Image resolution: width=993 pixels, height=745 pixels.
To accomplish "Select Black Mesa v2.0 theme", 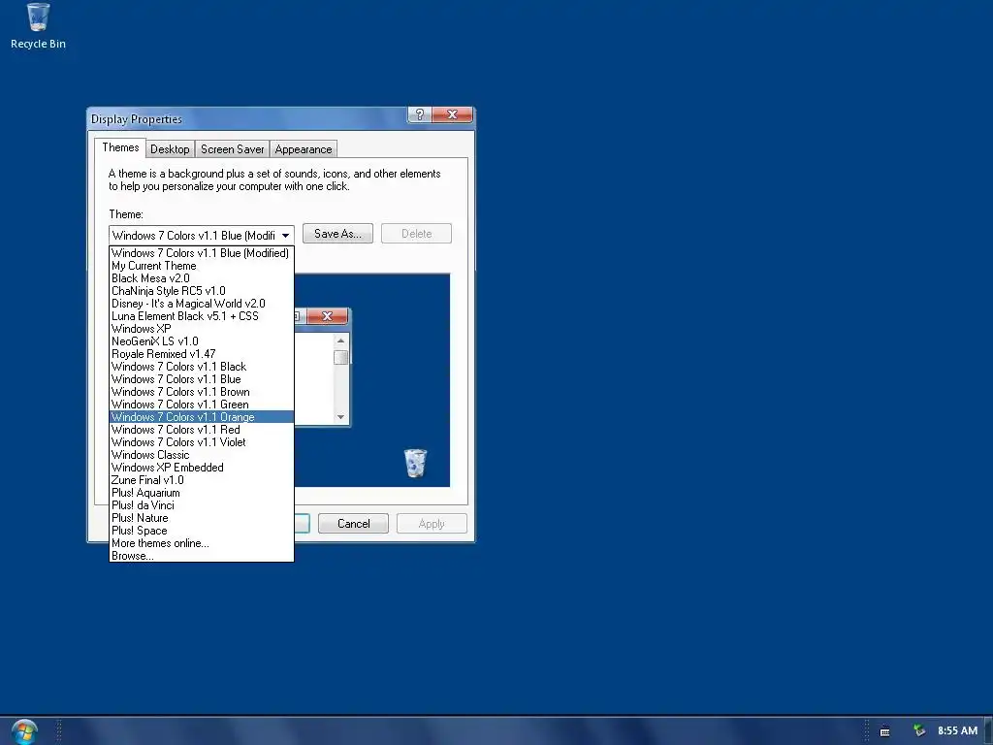I will 202,278.
